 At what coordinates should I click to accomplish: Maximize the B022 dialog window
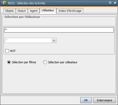(x=110, y=3)
